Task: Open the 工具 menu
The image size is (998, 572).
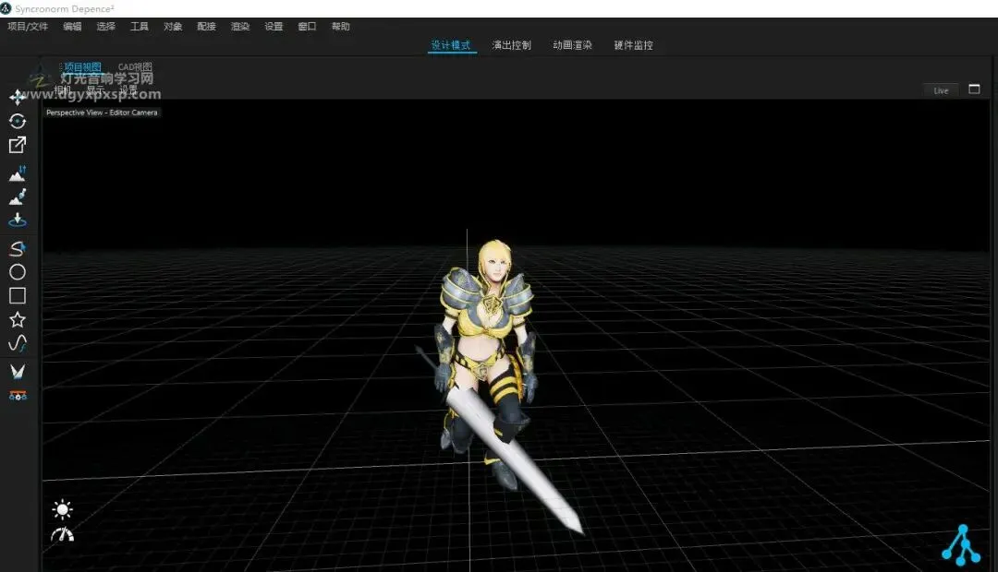Action: point(140,26)
